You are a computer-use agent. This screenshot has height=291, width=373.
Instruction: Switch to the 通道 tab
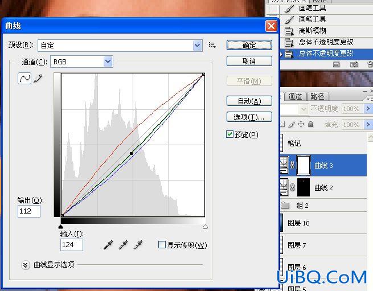295,96
